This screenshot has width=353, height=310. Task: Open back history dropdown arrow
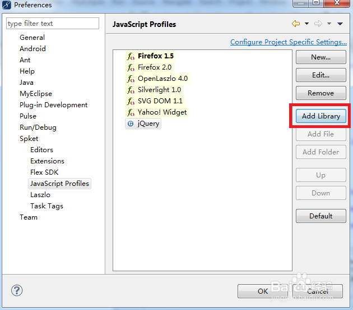coord(306,24)
